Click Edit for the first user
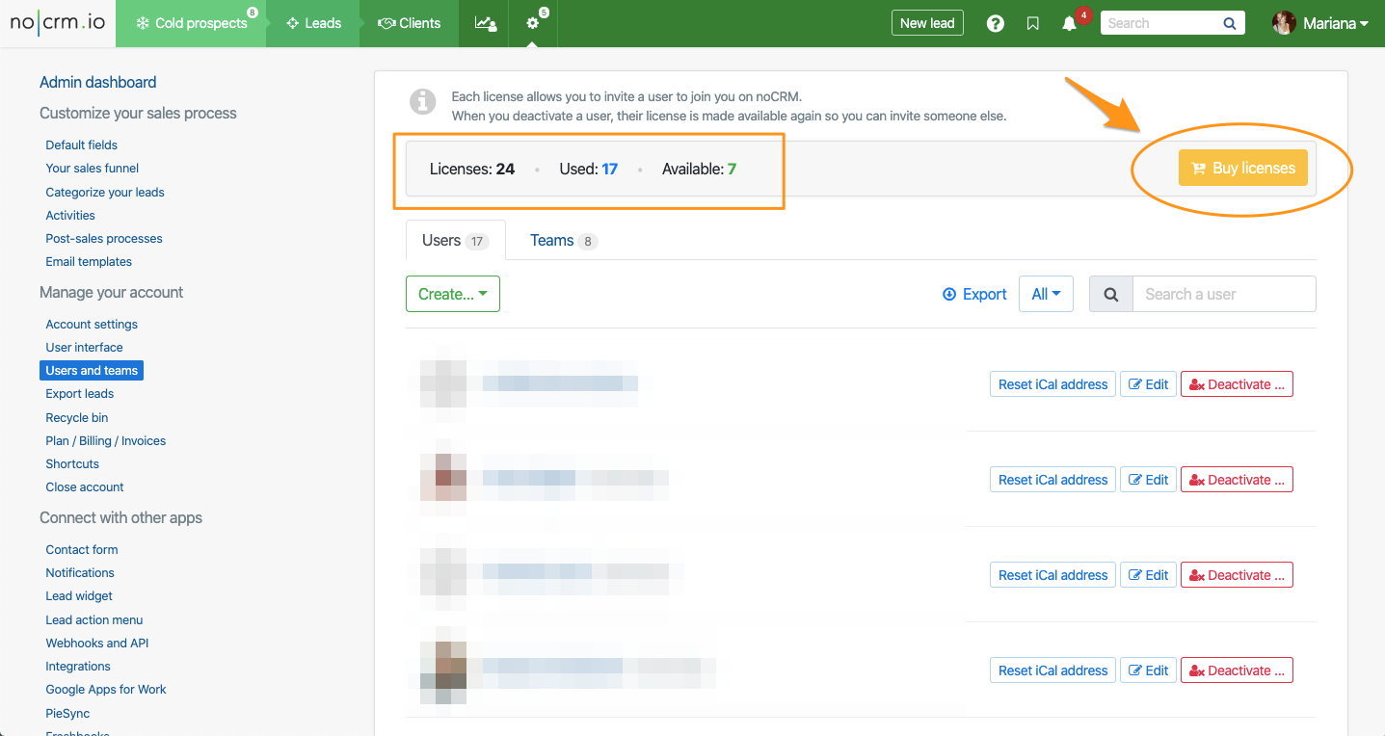 1148,384
